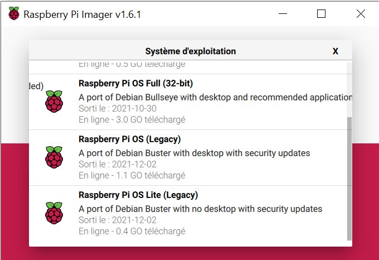Image resolution: width=379 pixels, height=260 pixels.
Task: Click the 1.1 GO téléchargé size line
Action: (132, 175)
